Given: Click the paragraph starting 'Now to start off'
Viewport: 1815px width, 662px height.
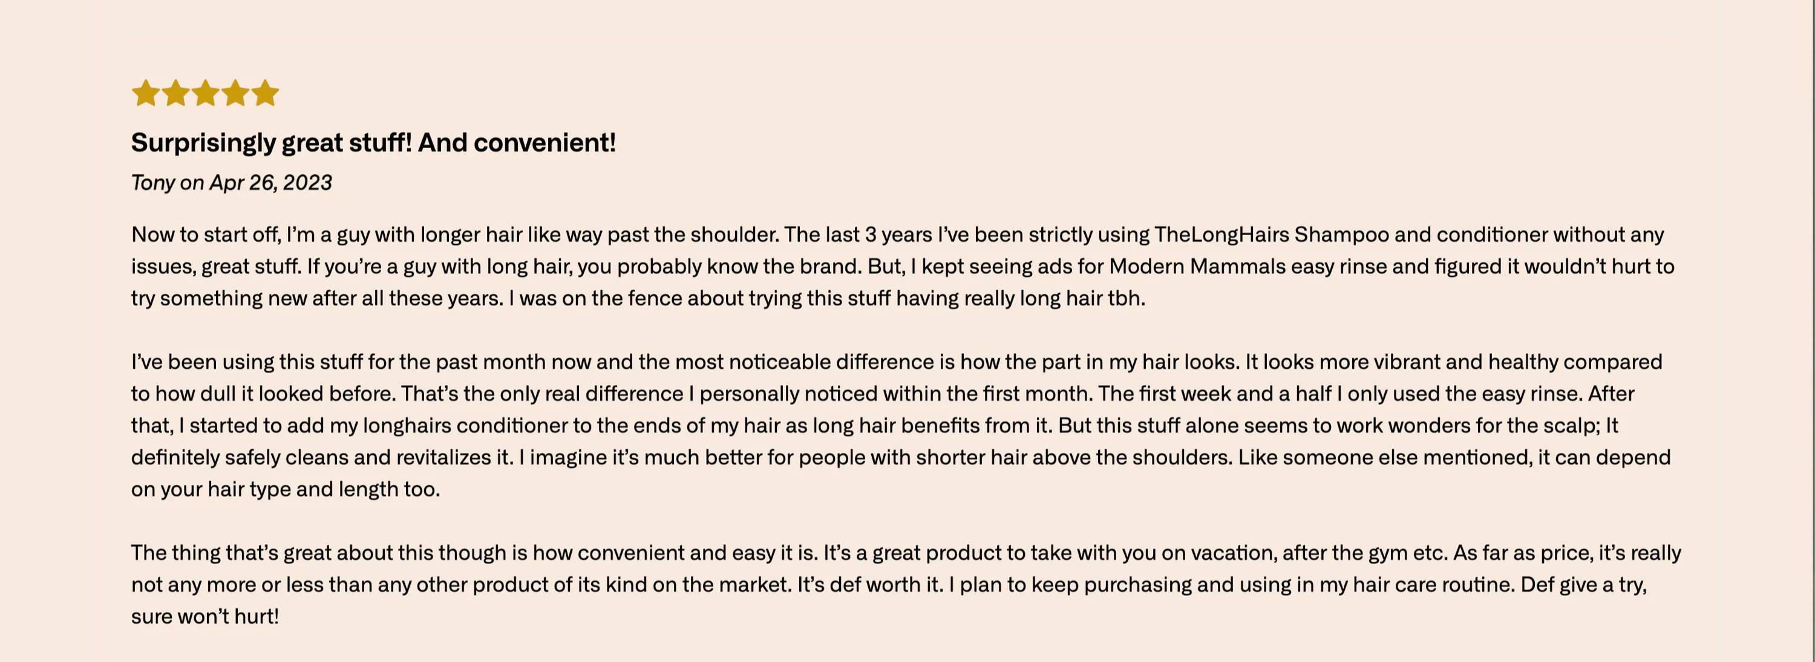Looking at the screenshot, I should tap(903, 266).
